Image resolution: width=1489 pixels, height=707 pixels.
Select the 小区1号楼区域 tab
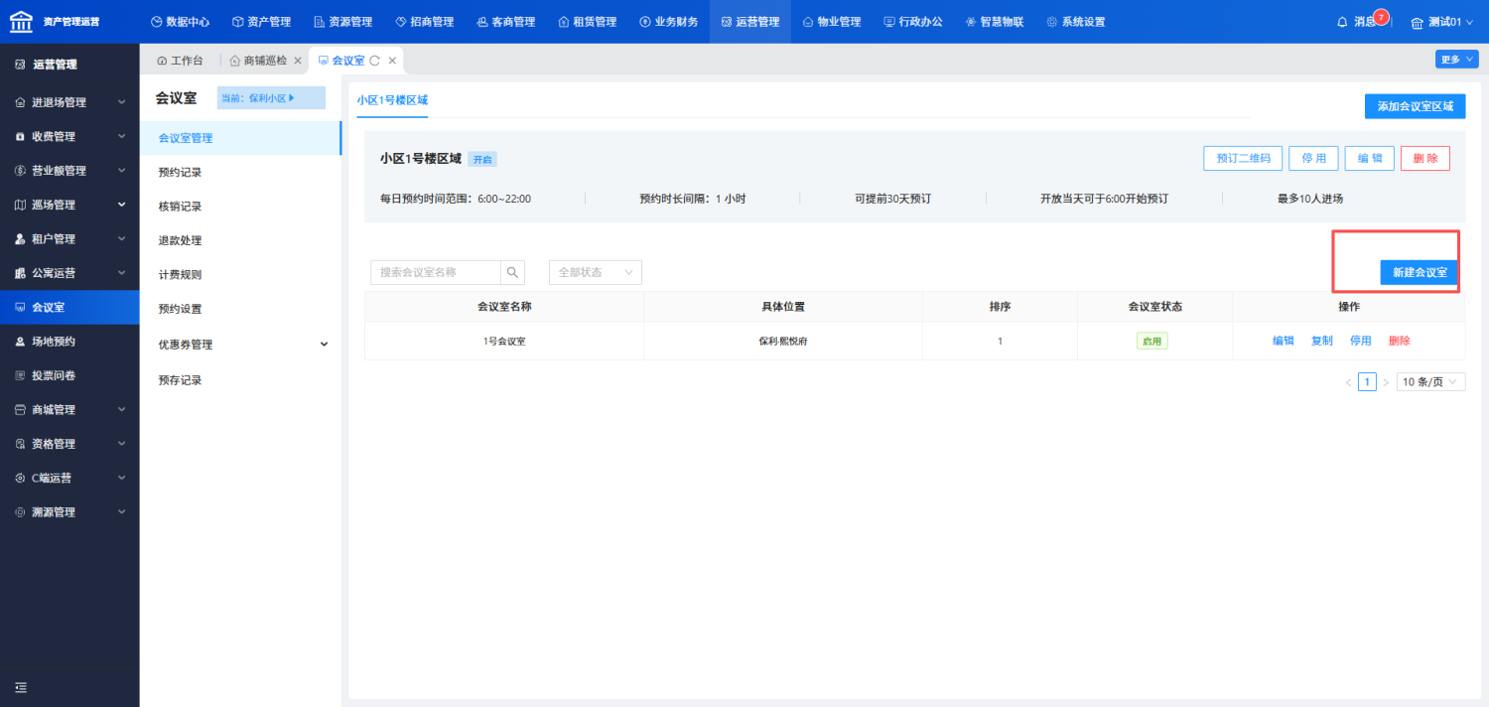(x=392, y=100)
